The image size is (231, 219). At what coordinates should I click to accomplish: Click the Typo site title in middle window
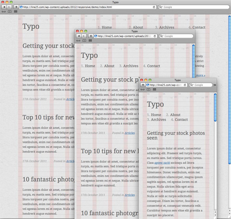(90, 56)
